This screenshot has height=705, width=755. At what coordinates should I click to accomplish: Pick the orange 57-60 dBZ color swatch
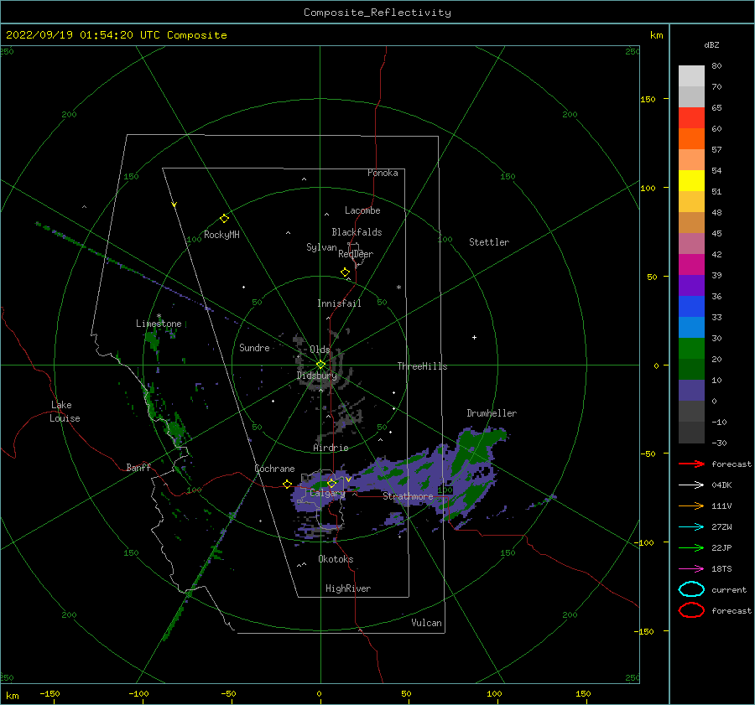pyautogui.click(x=691, y=138)
